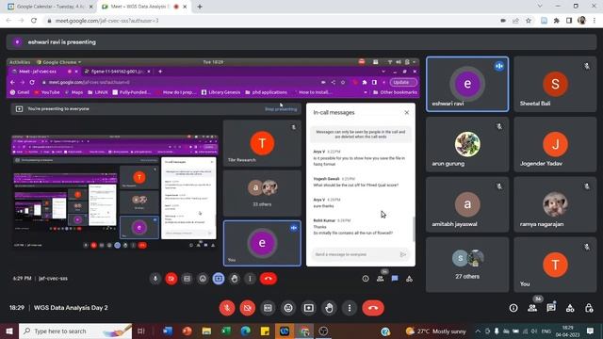Screen dimensions: 603x339
Task: Open OBS Studio from the taskbar
Action: coord(323,331)
